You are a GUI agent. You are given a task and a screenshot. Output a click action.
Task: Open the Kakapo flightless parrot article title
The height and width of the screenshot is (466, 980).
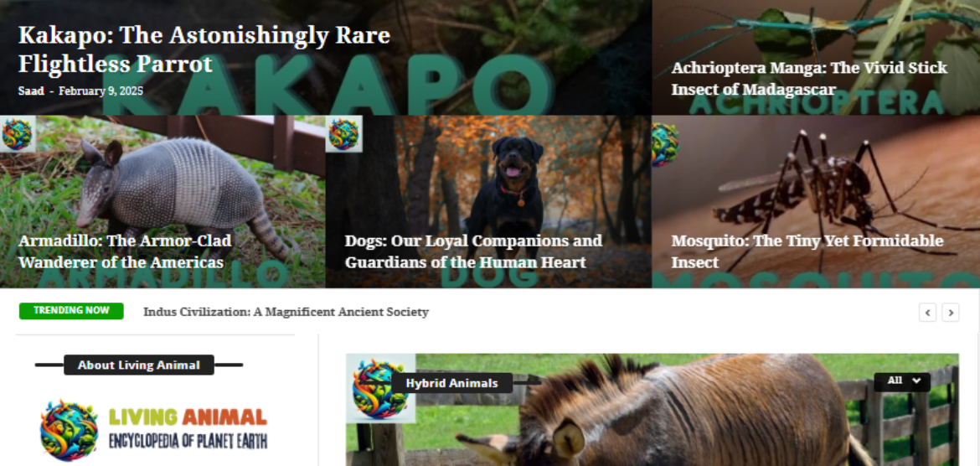[204, 49]
